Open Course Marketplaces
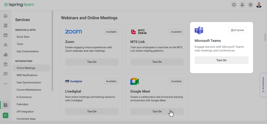The width and height of the screenshot is (267, 124). pyautogui.click(x=29, y=90)
